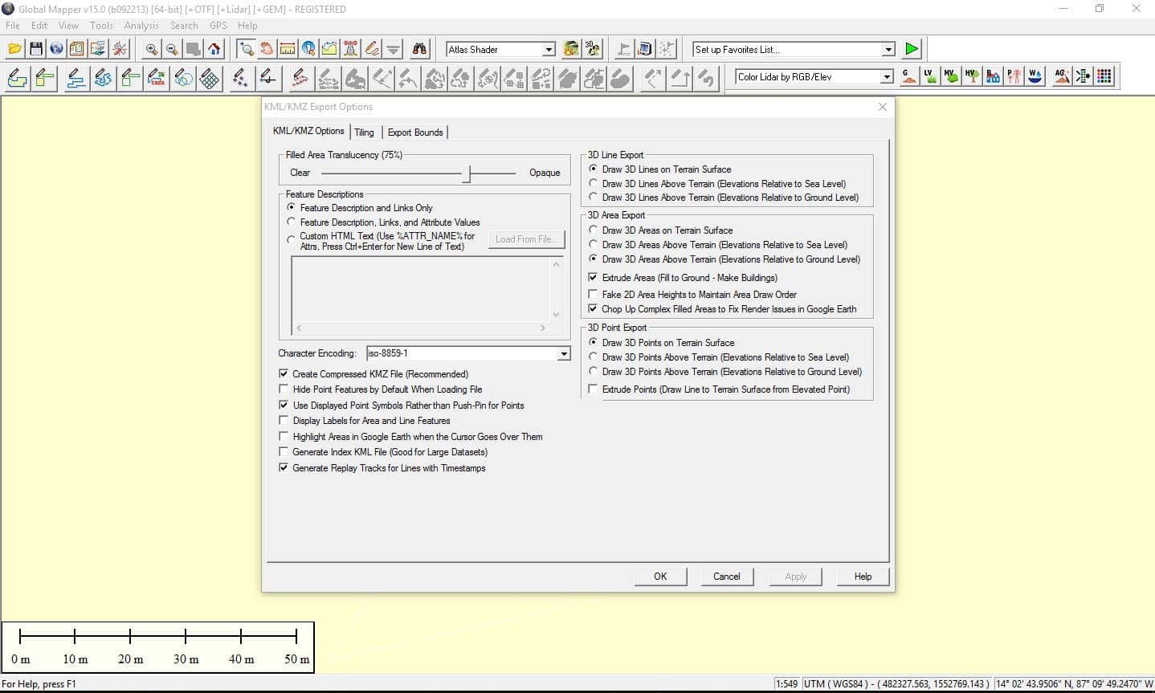Toggle Generate Replay Tracks for Lines checkbox
This screenshot has width=1155, height=693.
click(382, 468)
